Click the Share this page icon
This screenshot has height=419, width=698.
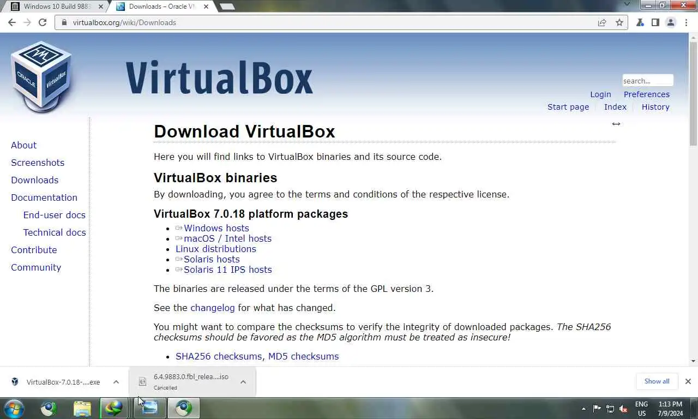pos(602,22)
